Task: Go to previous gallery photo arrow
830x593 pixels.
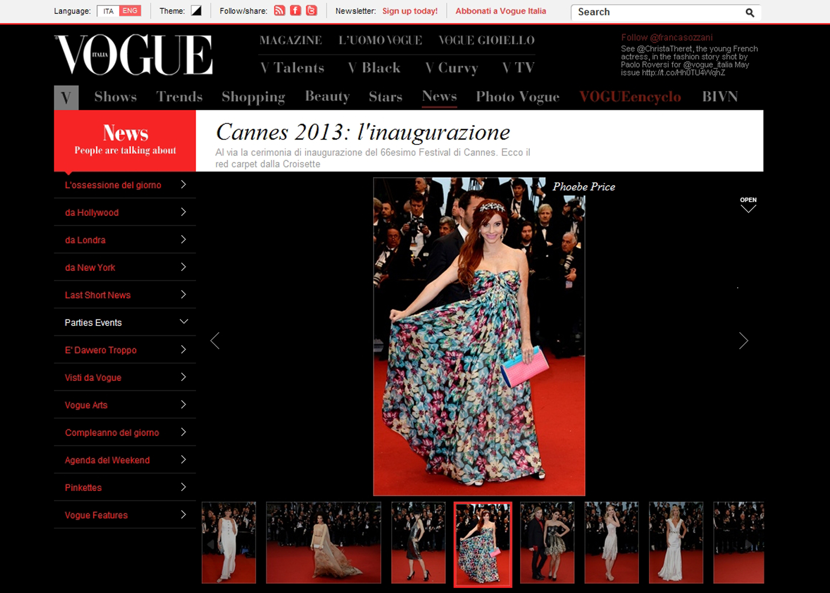Action: (215, 341)
